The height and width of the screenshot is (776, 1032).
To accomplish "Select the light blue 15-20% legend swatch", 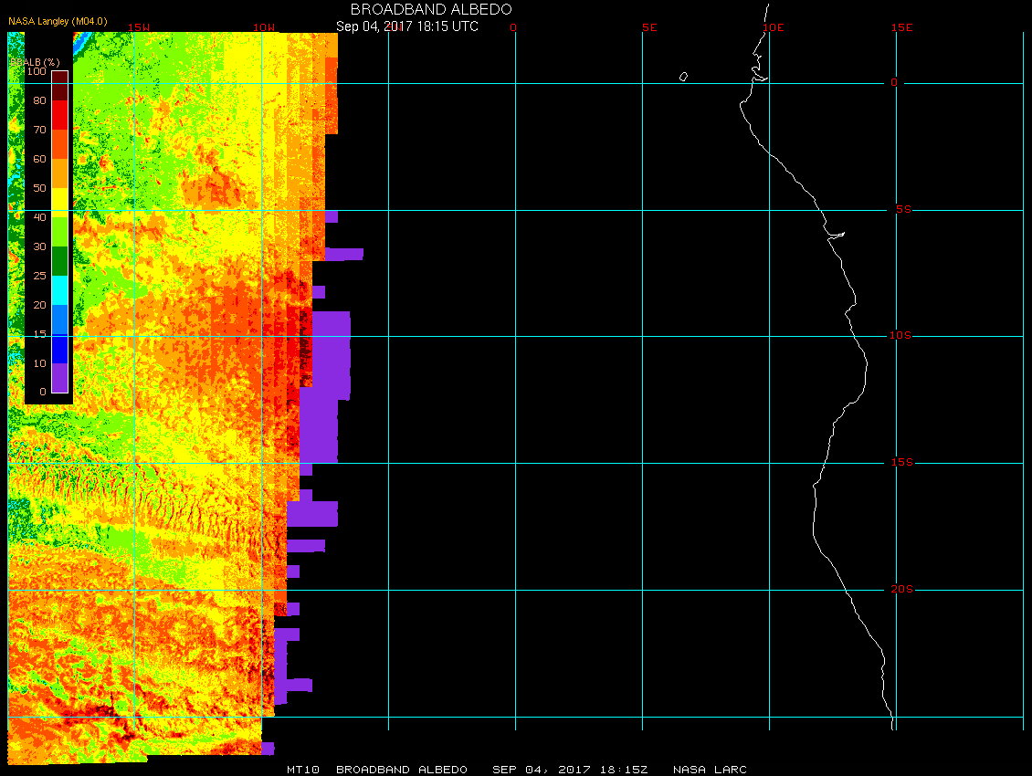I will (x=60, y=320).
